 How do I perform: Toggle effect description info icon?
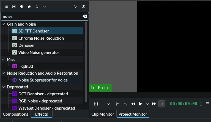83,6
